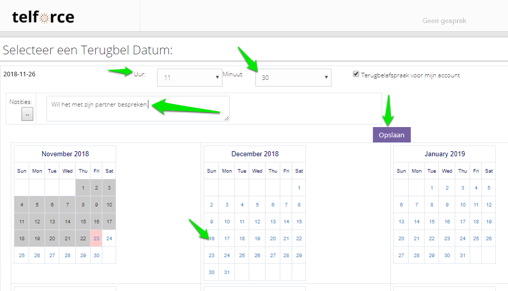508x291 pixels.
Task: Choose November 30 as callback date
Action: [x=96, y=255]
